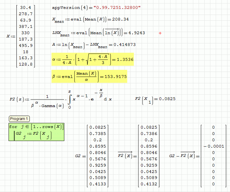This screenshot has height=192, width=230.
Task: Click the integral sign in F2(z) definition
Action: point(70,99)
